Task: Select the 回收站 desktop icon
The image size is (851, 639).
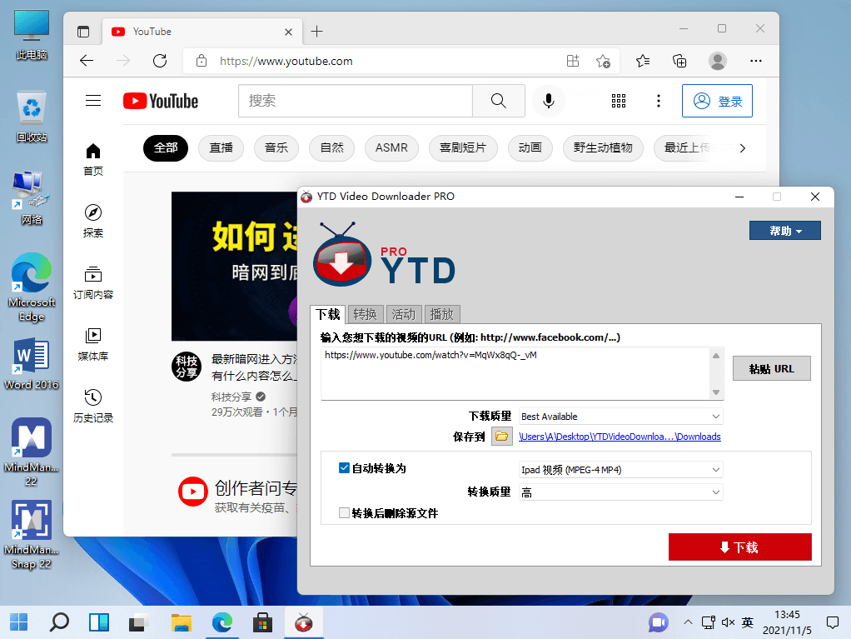Action: point(32,117)
